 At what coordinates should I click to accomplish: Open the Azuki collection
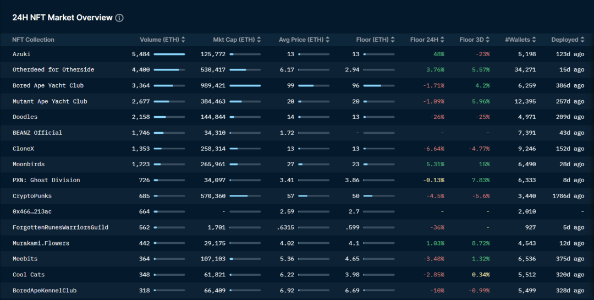click(x=21, y=54)
